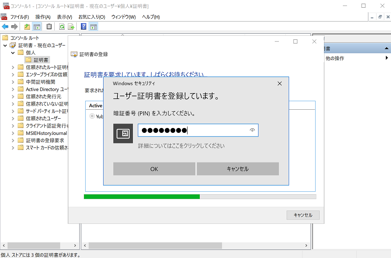Click the Back arrow in the toolbar
The height and width of the screenshot is (258, 391).
tap(5, 27)
